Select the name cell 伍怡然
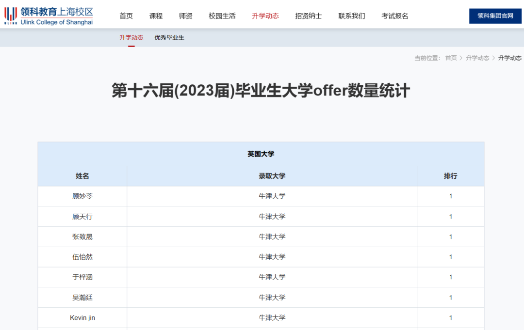The image size is (524, 330). click(82, 257)
